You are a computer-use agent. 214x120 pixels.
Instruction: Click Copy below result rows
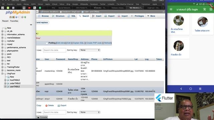coord(39,105)
